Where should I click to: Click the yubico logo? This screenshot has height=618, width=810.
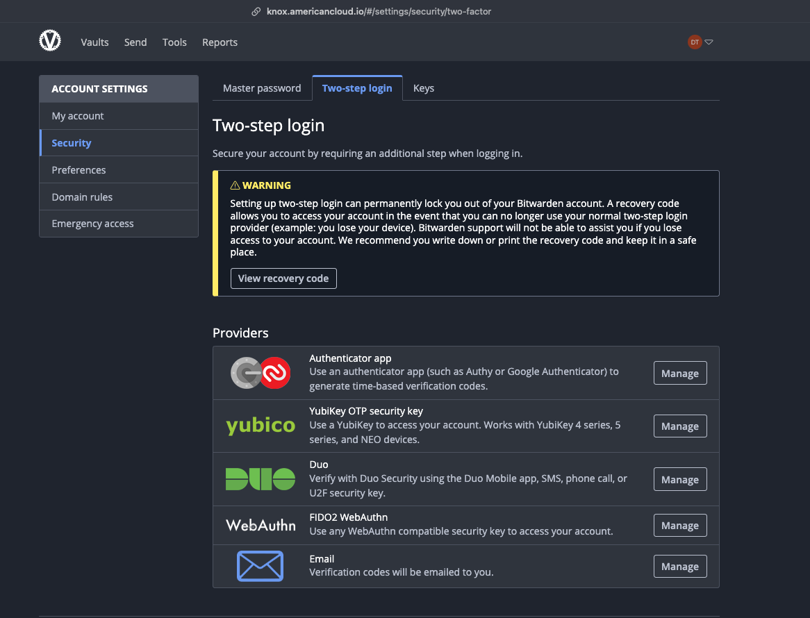(261, 426)
